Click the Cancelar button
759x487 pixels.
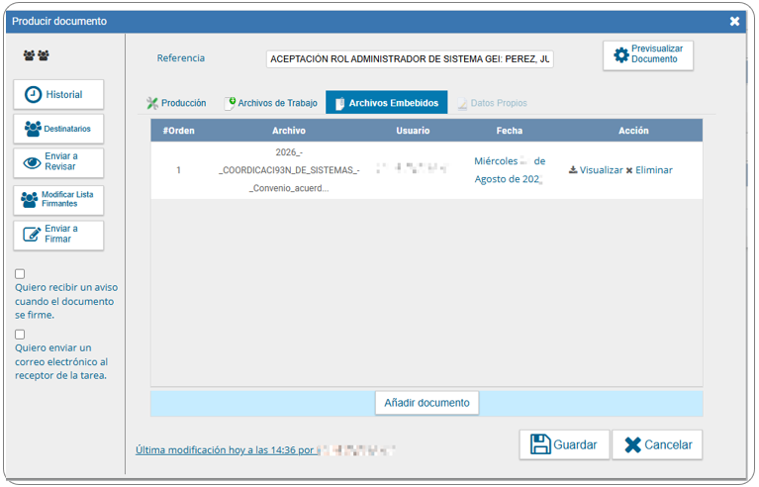[x=657, y=444]
